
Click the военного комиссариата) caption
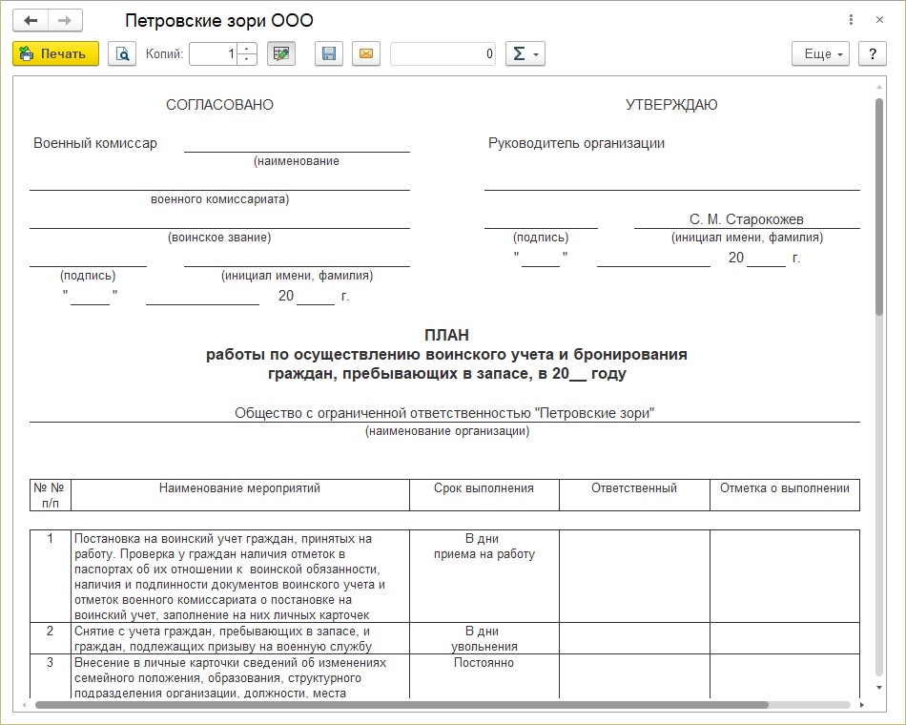219,198
